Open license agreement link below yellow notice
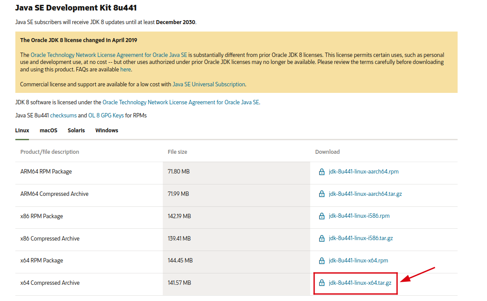 coord(181,103)
